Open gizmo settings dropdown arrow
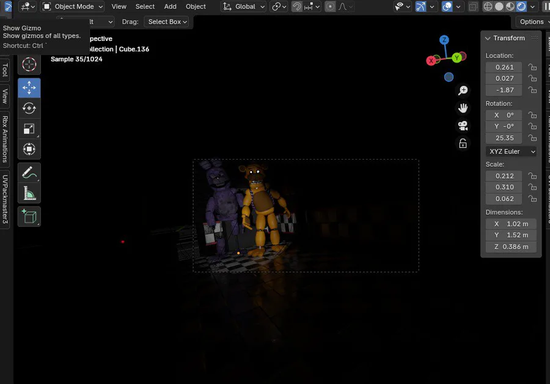The height and width of the screenshot is (384, 550). (432, 7)
